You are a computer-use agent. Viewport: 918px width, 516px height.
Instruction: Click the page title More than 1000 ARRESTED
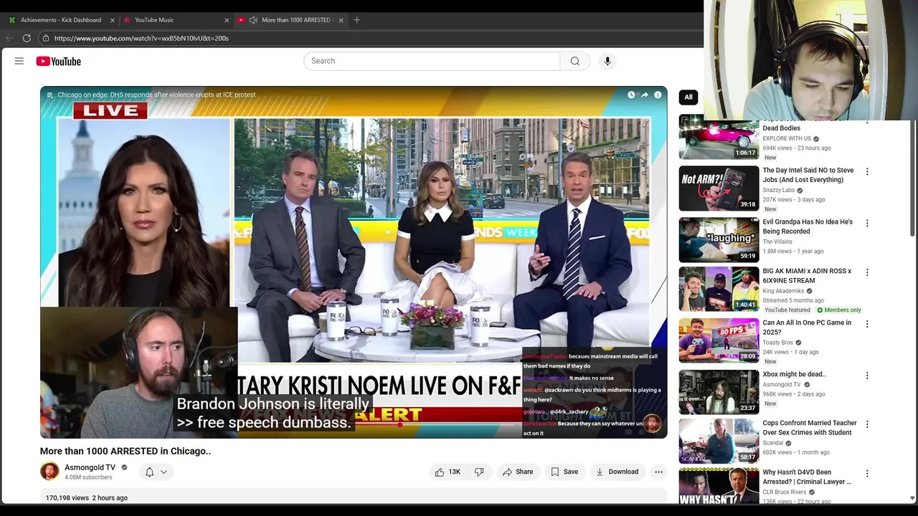click(126, 451)
